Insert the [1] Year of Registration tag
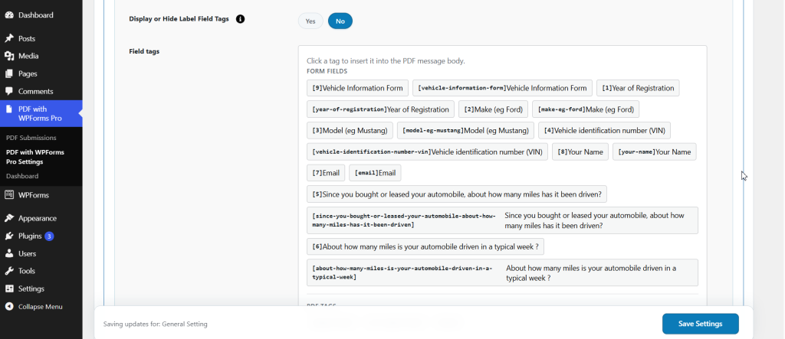The height and width of the screenshot is (339, 785). point(638,88)
